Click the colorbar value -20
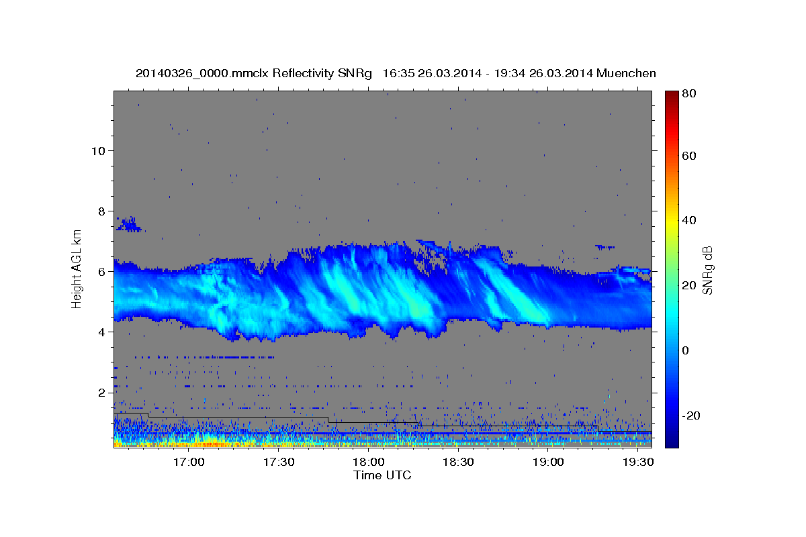 point(691,416)
